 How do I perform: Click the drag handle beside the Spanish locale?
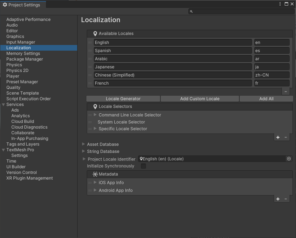click(x=90, y=50)
